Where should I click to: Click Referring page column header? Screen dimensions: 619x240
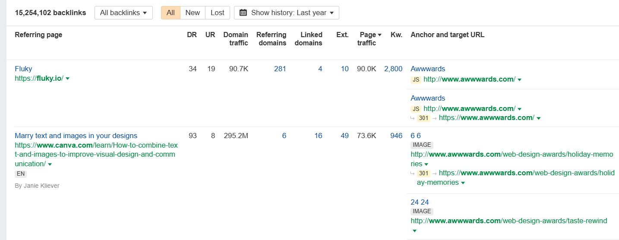point(38,35)
